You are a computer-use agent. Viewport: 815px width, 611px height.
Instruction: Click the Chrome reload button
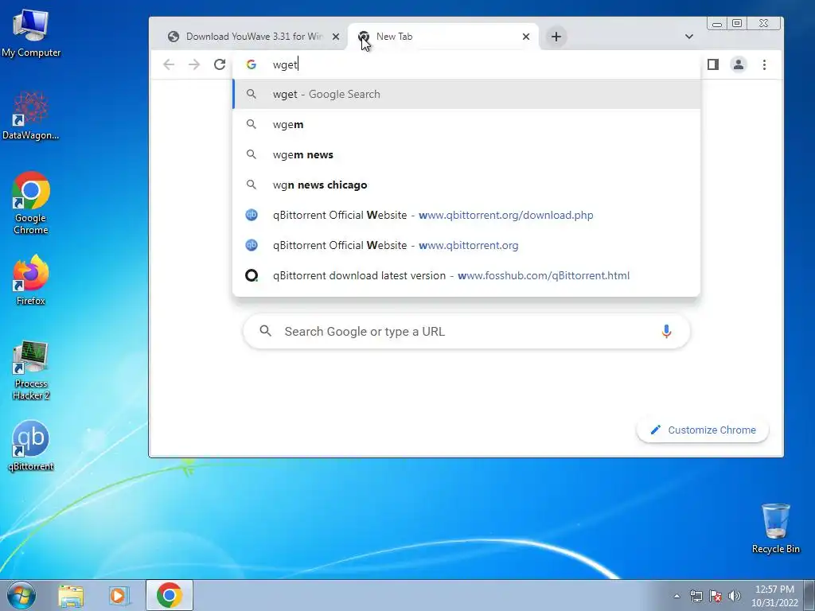tap(220, 64)
